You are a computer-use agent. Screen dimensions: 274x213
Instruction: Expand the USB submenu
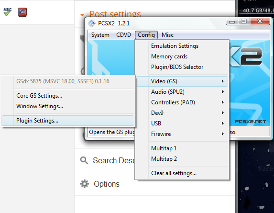(x=182, y=123)
